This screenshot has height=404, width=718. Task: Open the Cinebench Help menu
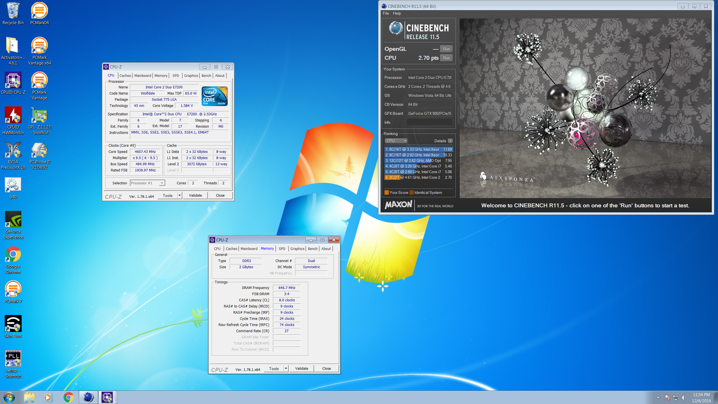pyautogui.click(x=397, y=13)
